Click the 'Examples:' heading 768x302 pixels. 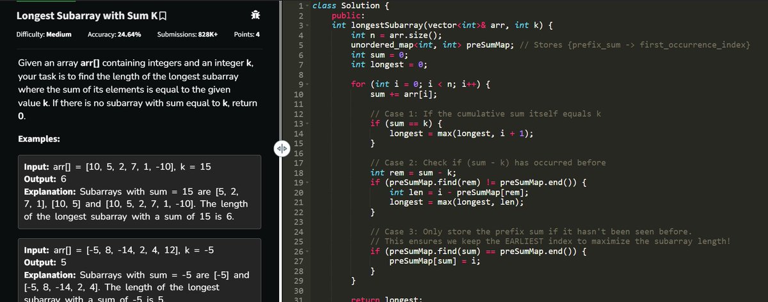coord(39,139)
